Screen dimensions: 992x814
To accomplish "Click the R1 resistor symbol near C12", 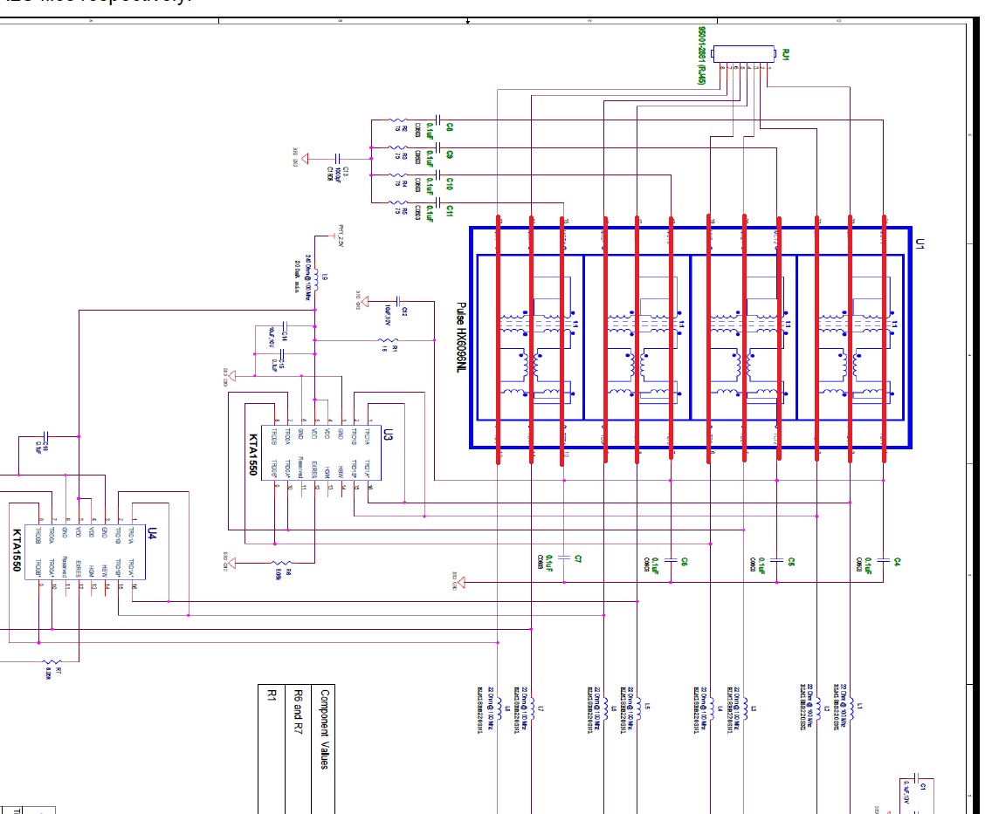I will point(388,340).
